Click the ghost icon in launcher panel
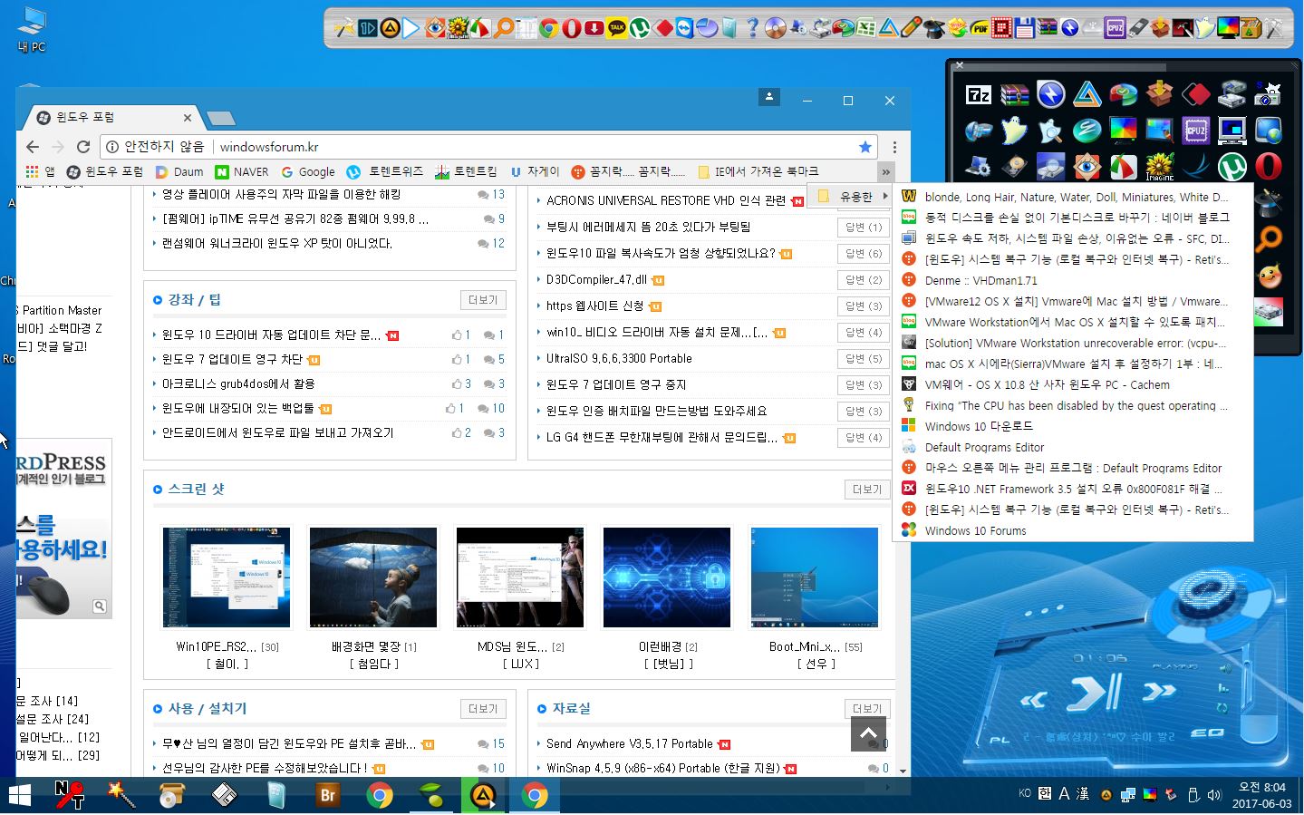 [x=1015, y=131]
